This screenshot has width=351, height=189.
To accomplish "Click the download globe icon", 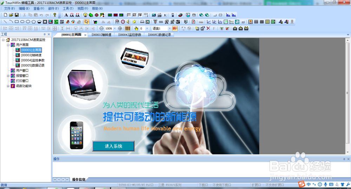I will [201, 15].
